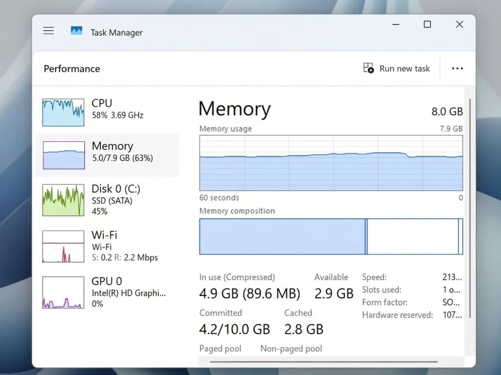501x375 pixels.
Task: Click the '2.8 GB' Cached value
Action: click(304, 329)
